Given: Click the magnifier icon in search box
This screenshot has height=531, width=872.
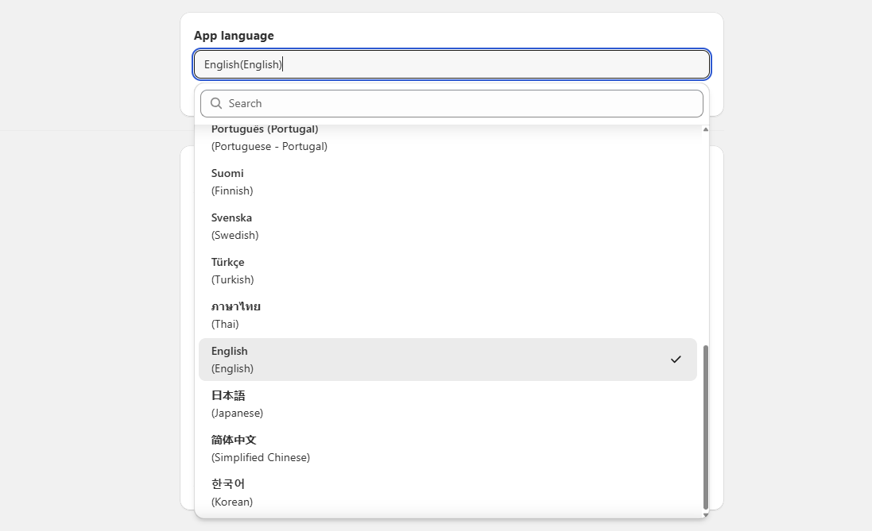Looking at the screenshot, I should tap(216, 104).
